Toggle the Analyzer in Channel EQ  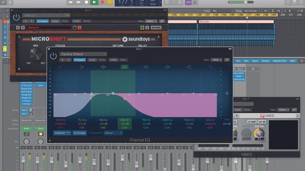pyautogui.click(x=62, y=132)
